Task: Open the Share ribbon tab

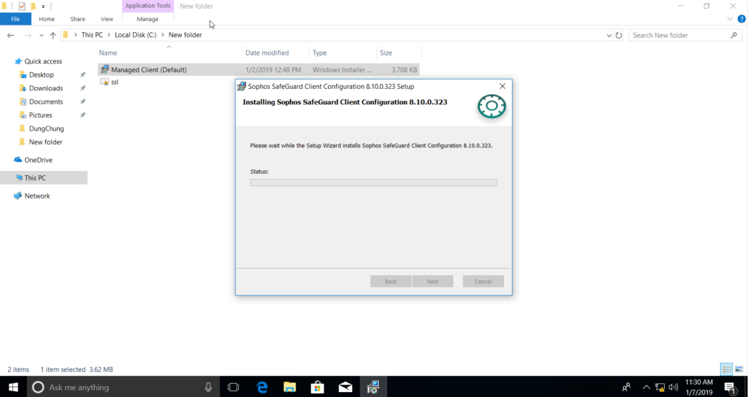Action: (x=77, y=19)
